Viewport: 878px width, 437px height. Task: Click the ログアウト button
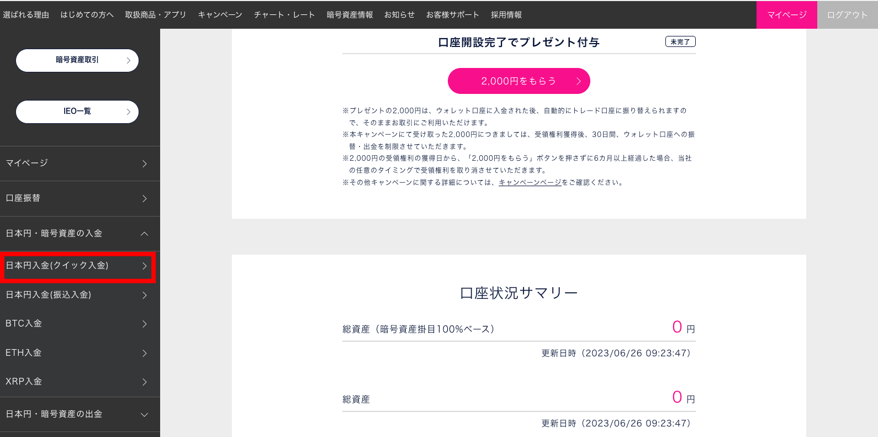[x=848, y=15]
